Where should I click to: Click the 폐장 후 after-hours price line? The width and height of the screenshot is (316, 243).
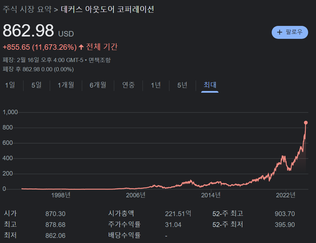(x=38, y=69)
